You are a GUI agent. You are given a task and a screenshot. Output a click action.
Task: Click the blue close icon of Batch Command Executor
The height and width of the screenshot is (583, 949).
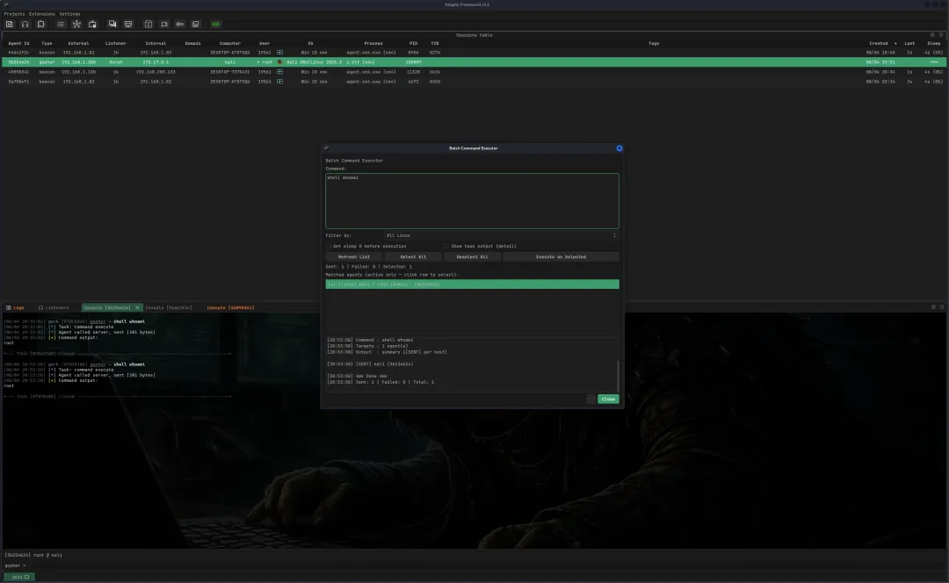619,148
